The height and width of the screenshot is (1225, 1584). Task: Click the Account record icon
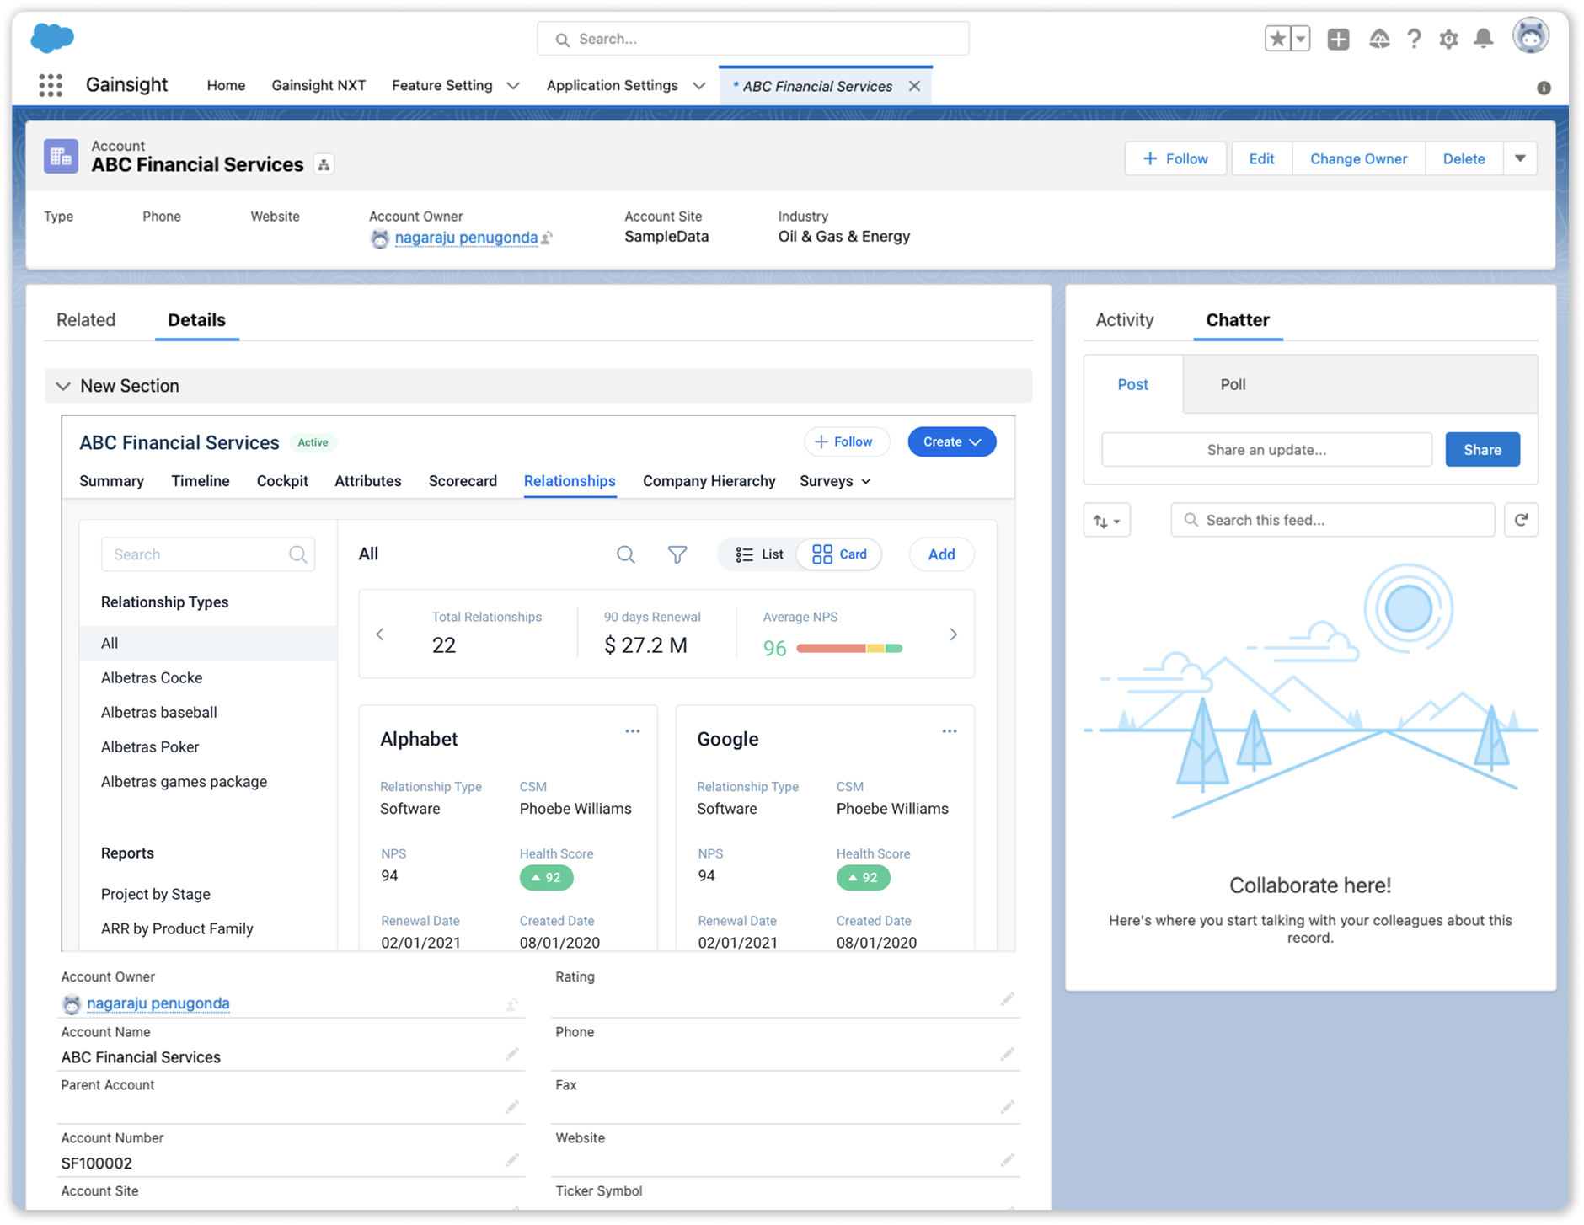coord(61,157)
